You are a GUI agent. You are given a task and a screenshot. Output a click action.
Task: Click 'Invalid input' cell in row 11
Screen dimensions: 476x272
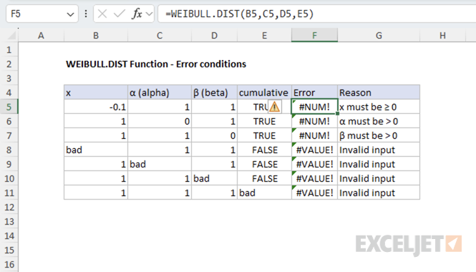tap(379, 193)
